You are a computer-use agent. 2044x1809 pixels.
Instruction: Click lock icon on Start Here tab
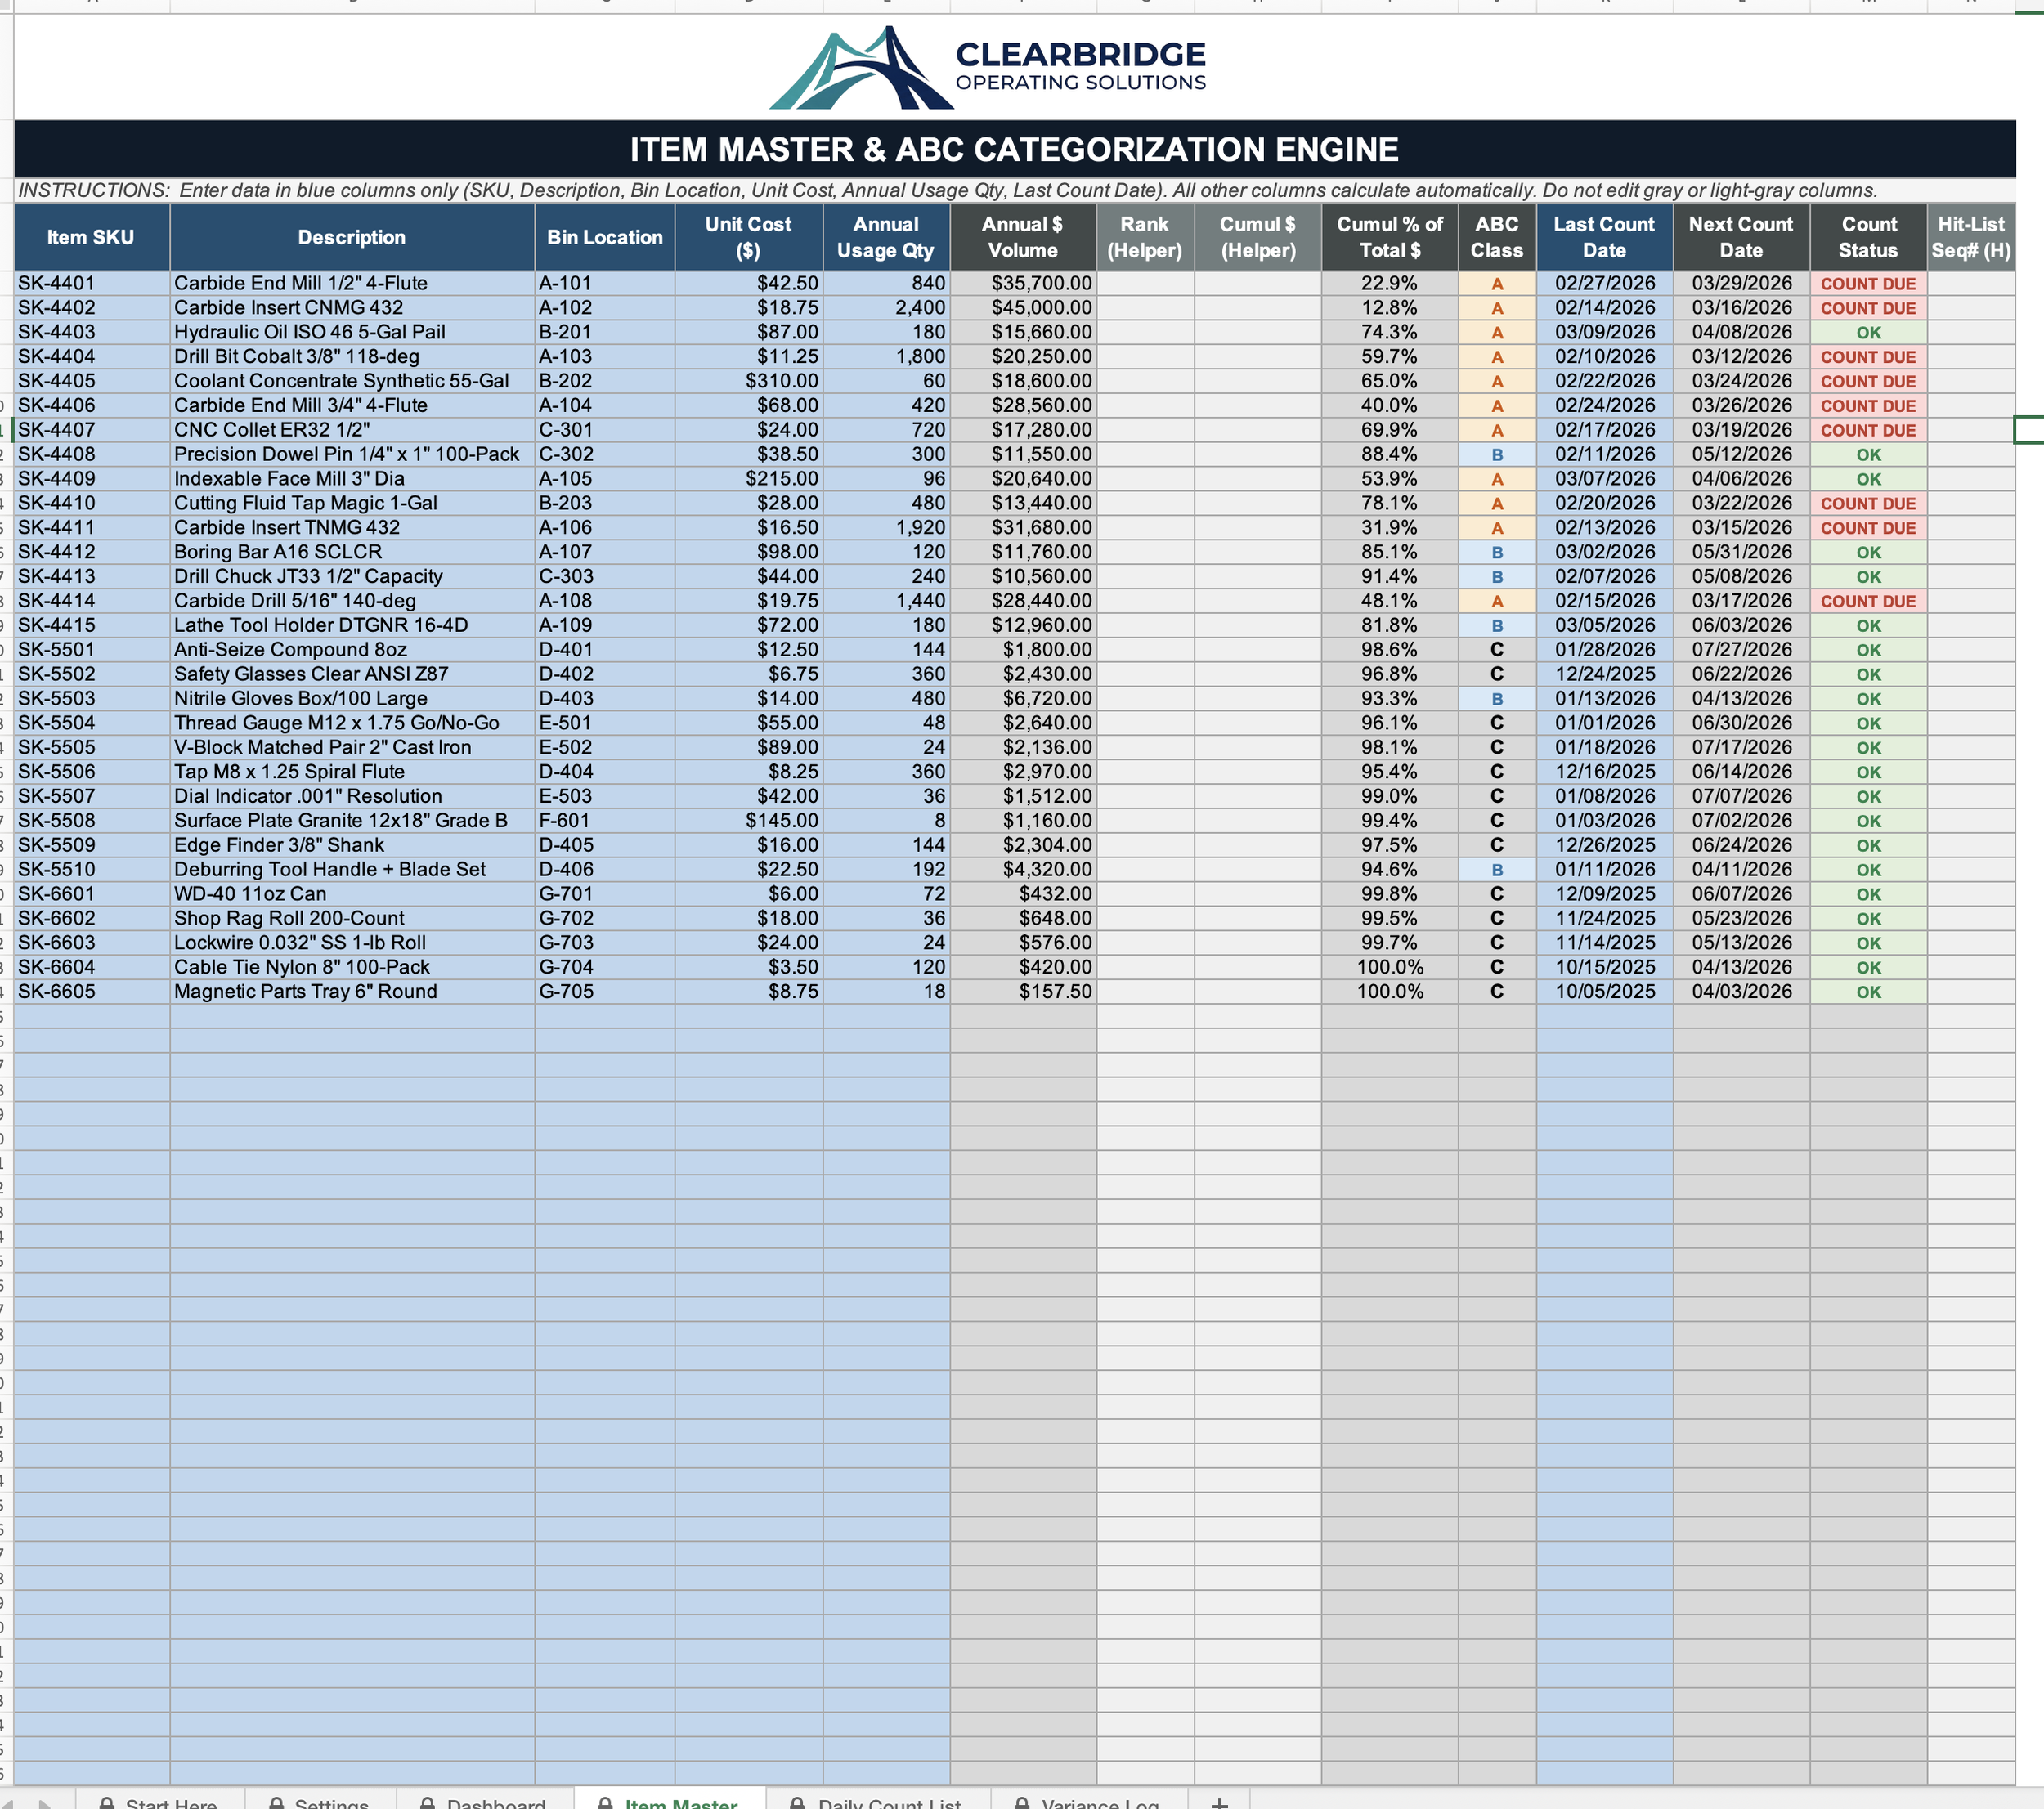pyautogui.click(x=106, y=1803)
